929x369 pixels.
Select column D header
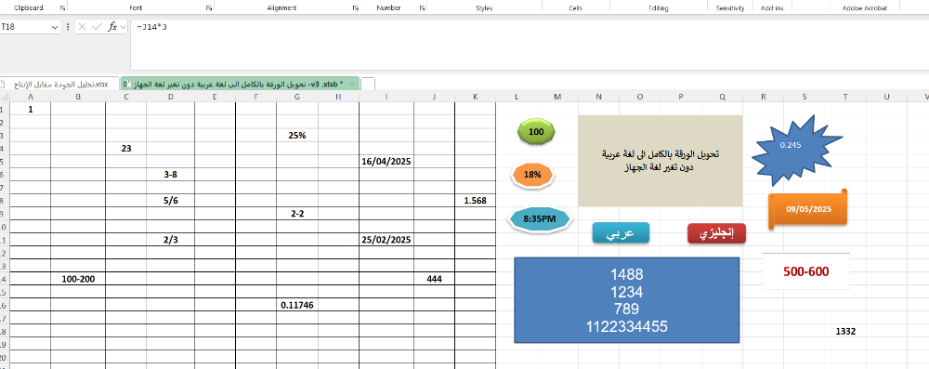(171, 96)
